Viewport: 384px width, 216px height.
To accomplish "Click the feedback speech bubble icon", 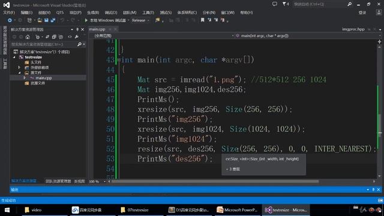I will [275, 4].
